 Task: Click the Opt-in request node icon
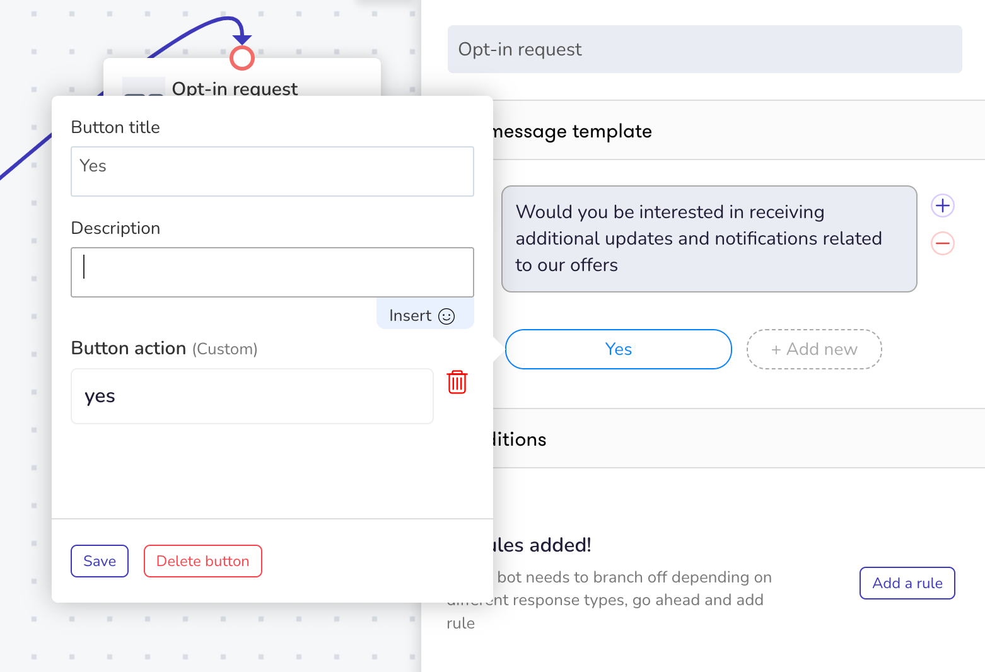tap(144, 86)
